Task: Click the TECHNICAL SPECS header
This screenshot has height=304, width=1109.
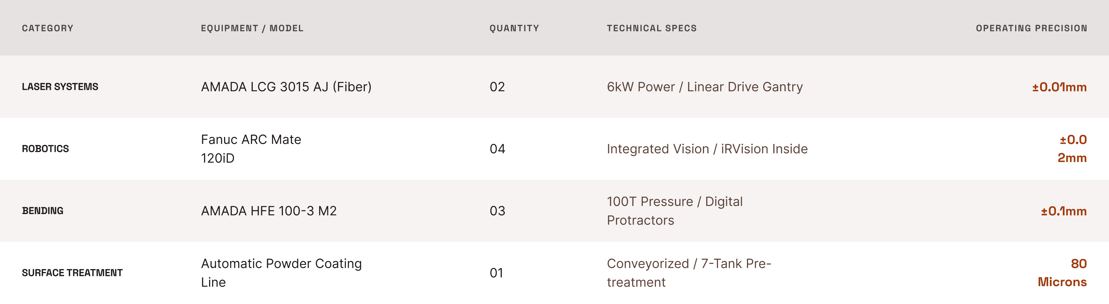Action: tap(651, 28)
